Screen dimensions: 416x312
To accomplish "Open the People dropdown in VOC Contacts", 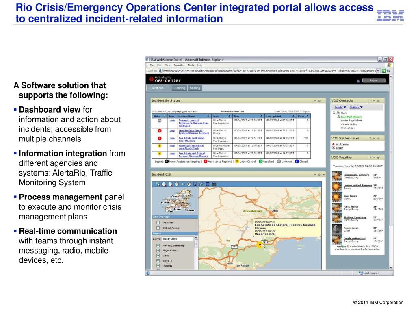I will click(340, 107).
